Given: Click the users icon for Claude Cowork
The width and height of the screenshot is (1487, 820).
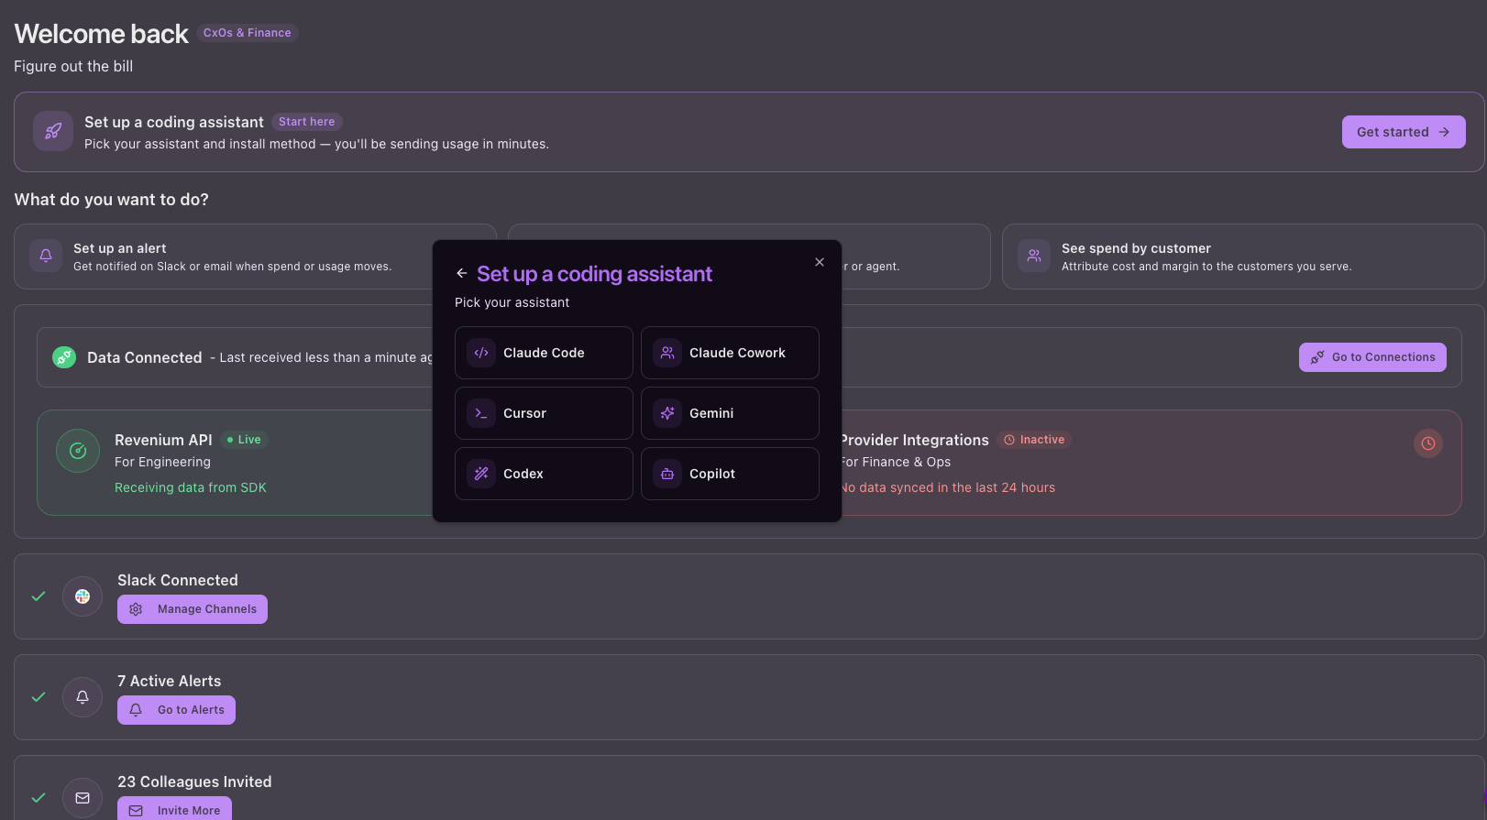Looking at the screenshot, I should point(667,353).
